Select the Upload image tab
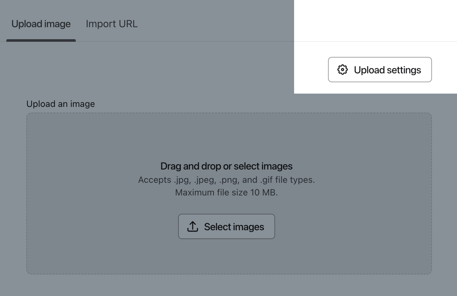The width and height of the screenshot is (457, 296). click(41, 24)
